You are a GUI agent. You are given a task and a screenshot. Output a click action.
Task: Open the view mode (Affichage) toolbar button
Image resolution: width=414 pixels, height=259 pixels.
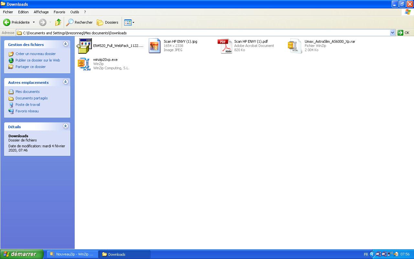[x=129, y=22]
